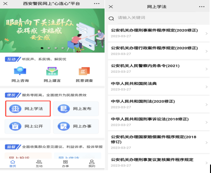Expand chevron for 刑事案件程序规定 row
Viewport: 211px width, 173px height.
pos(206,33)
